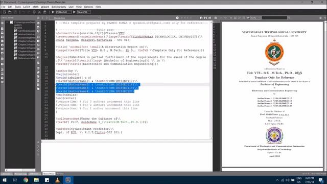This screenshot has width=327, height=184.
Task: Click the \documentclass line in editor
Action: pyautogui.click(x=90, y=33)
